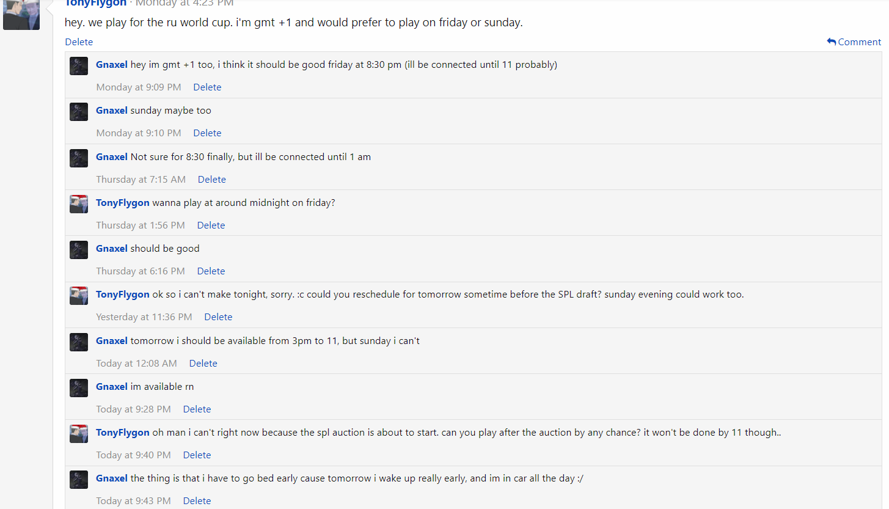Click Gnaxel's avatar on the 8:30 pm comment
The image size is (889, 509).
coord(79,66)
